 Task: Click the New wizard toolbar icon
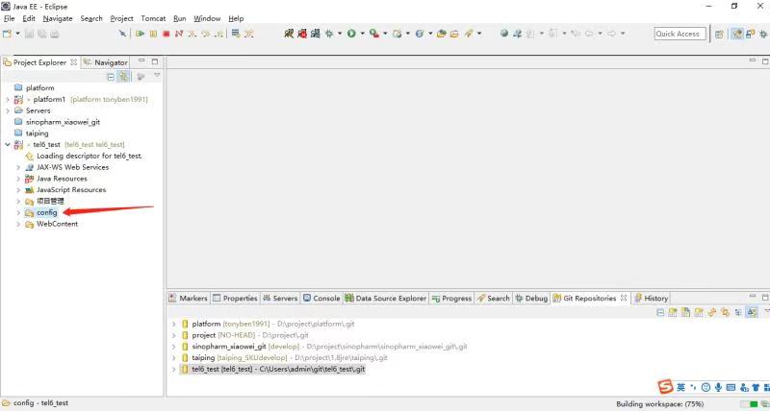click(7, 34)
